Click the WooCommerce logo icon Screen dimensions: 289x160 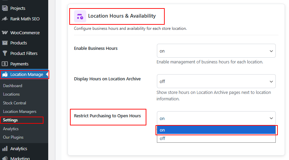(5, 33)
